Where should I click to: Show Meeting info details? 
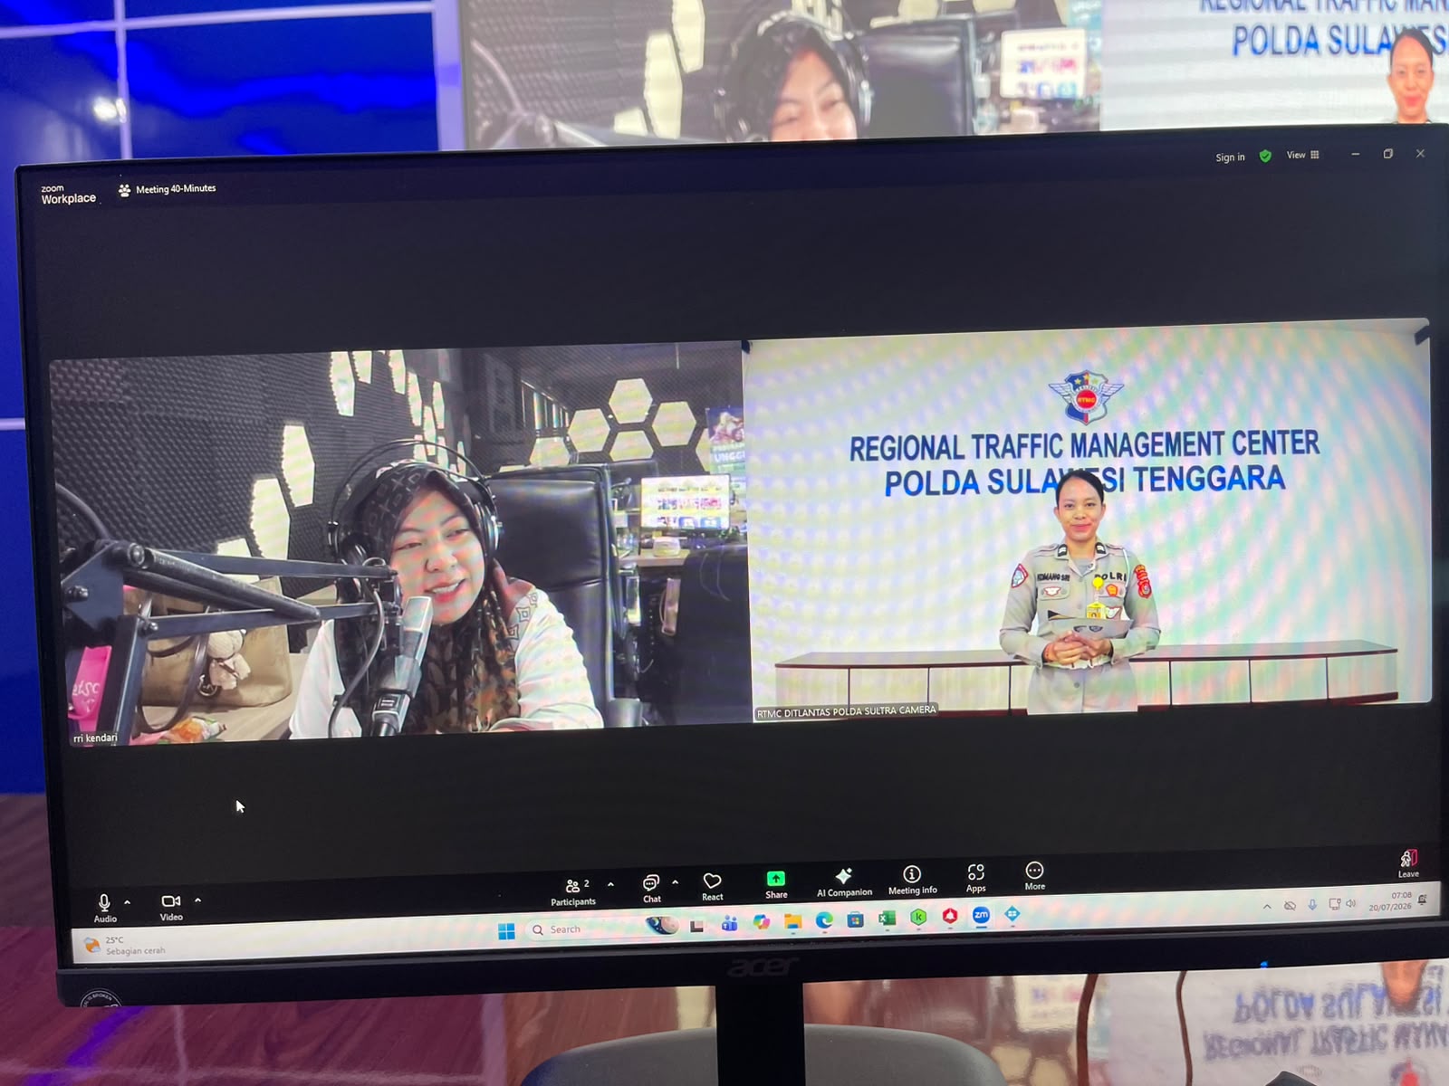pos(912,880)
